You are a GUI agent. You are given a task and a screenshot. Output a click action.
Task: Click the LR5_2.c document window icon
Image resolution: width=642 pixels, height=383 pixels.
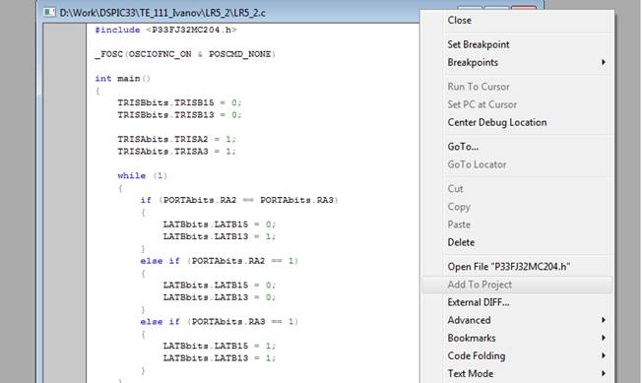click(49, 12)
